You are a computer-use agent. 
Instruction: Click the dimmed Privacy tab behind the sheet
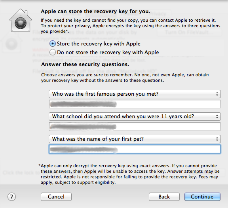pos(157,14)
